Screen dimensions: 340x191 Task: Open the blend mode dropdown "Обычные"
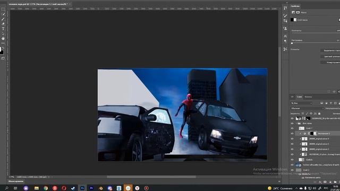coord(307,108)
